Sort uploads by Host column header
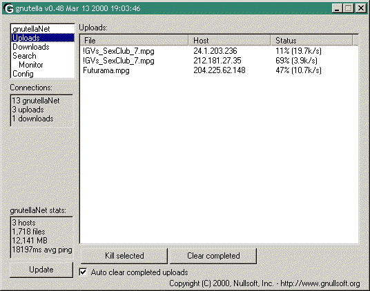This screenshot has width=370, height=291. [229, 40]
